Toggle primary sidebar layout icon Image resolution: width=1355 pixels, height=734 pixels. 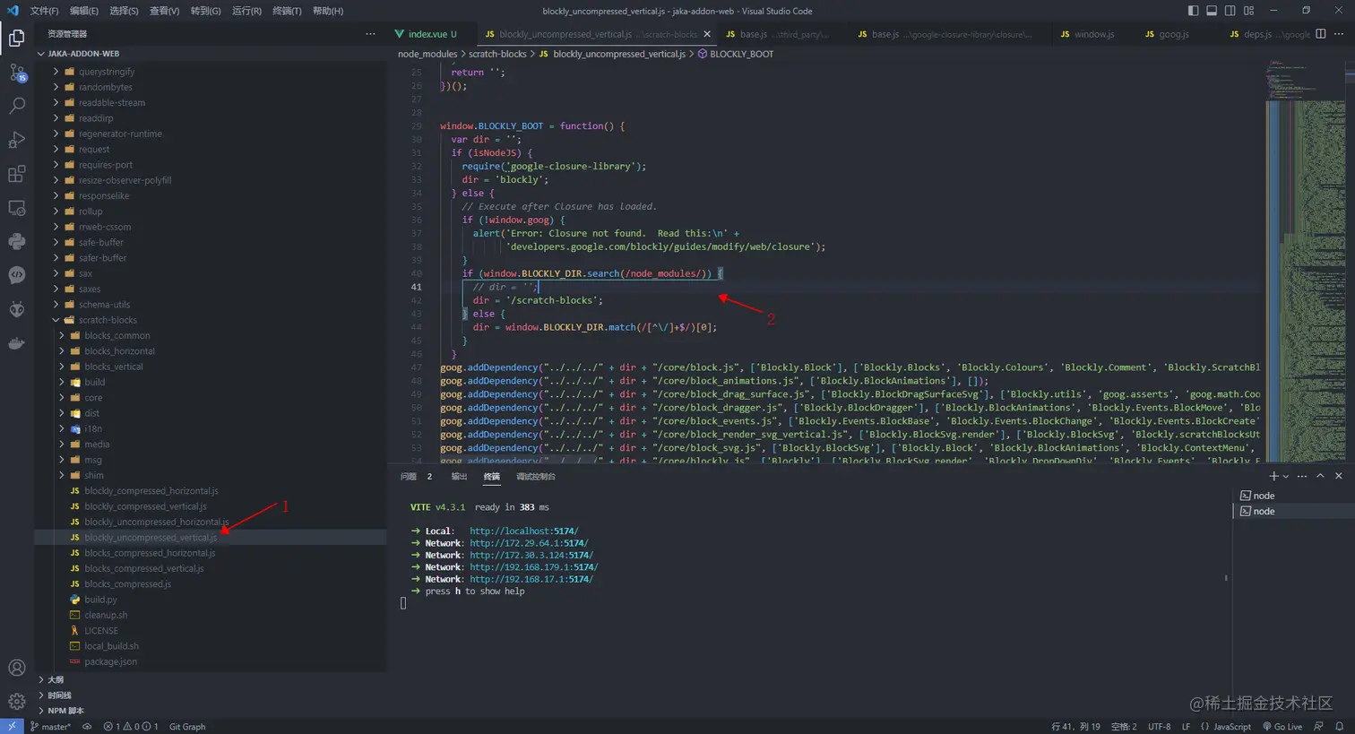(1193, 11)
